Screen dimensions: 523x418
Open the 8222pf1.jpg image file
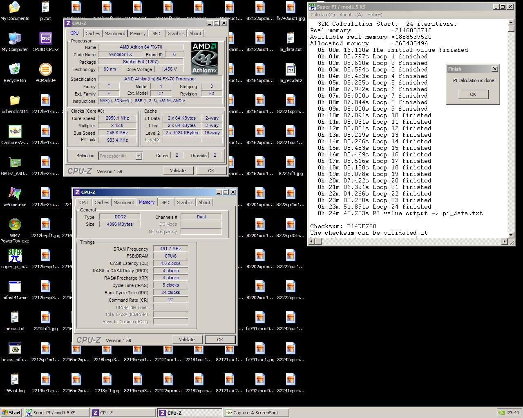(291, 166)
